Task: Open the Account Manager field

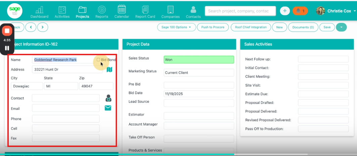Action: coord(199,126)
